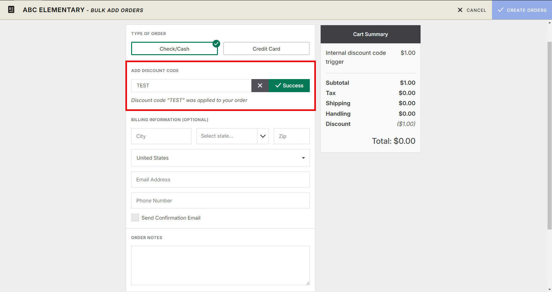Image resolution: width=552 pixels, height=292 pixels.
Task: Open the Select state dropdown
Action: [227, 136]
